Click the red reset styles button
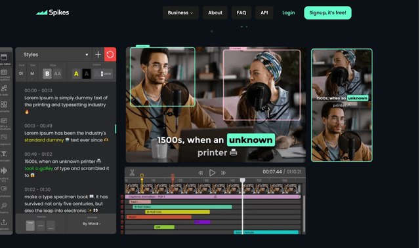Image resolution: width=420 pixels, height=248 pixels. click(x=110, y=54)
